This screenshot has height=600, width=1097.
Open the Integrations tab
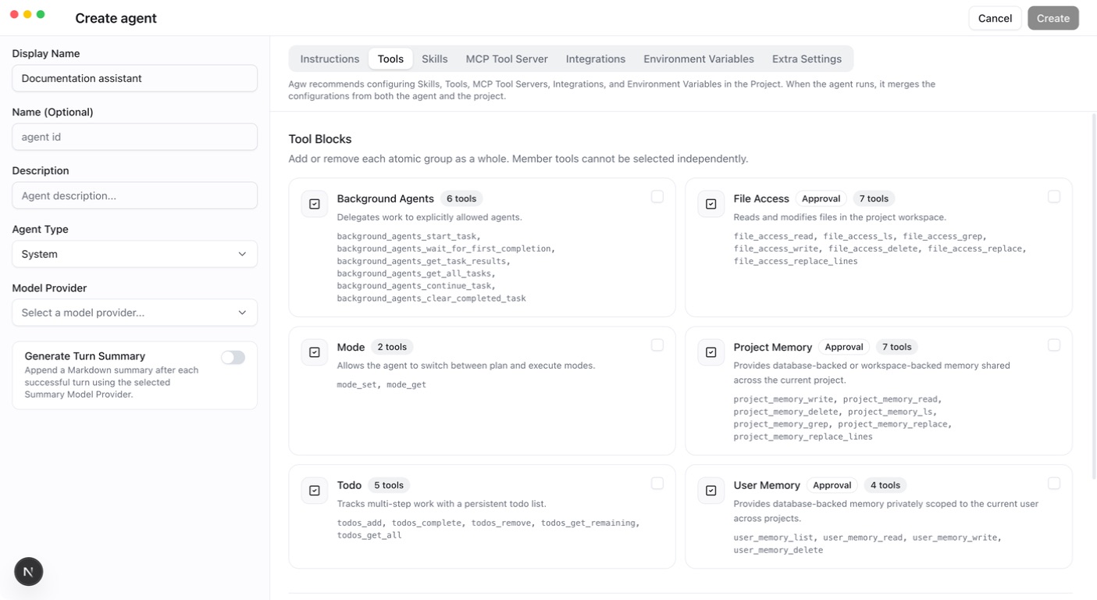point(596,59)
